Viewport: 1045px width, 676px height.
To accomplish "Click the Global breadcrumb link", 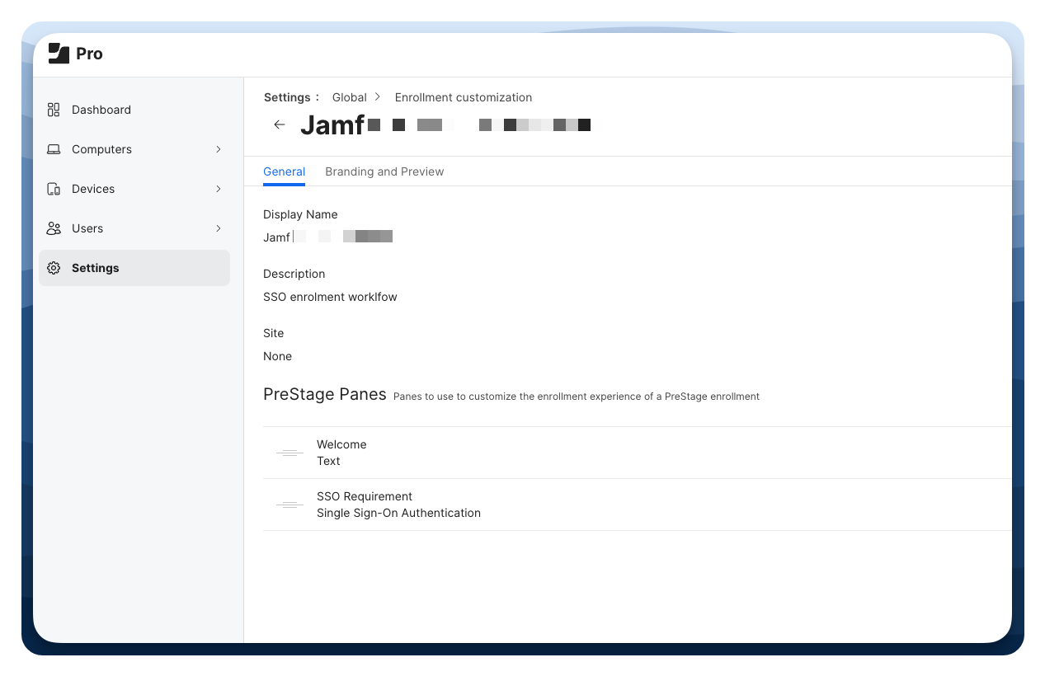I will (349, 97).
